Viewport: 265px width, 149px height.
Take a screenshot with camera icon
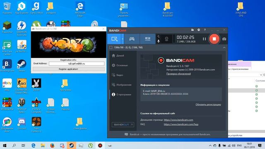(x=224, y=39)
